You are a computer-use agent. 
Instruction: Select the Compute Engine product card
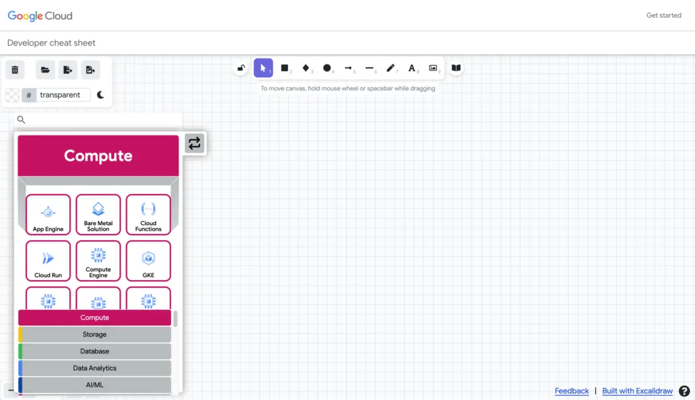coord(98,261)
